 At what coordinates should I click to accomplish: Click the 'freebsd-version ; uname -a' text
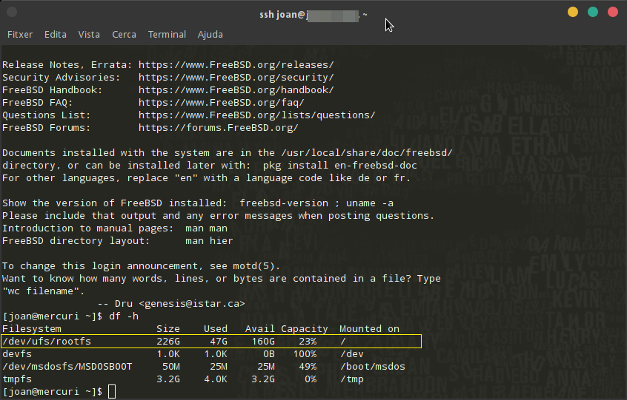tap(316, 203)
